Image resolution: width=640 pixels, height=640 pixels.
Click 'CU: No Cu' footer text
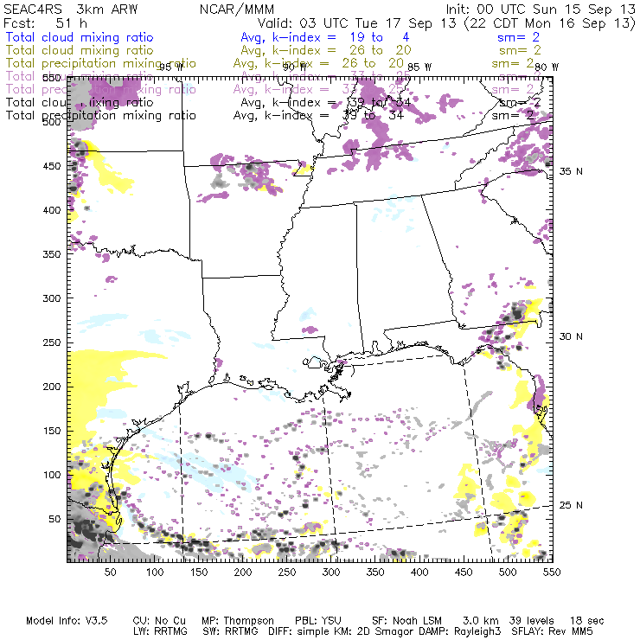click(x=159, y=621)
